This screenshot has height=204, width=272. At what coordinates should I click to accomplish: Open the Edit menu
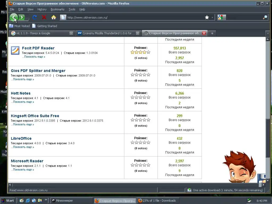[21, 9]
